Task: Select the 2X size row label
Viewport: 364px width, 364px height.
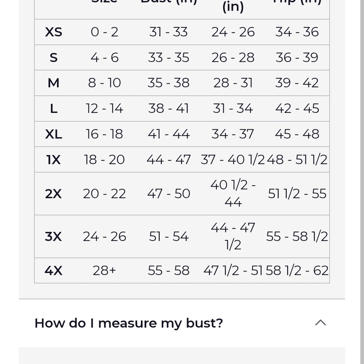Action: click(54, 194)
